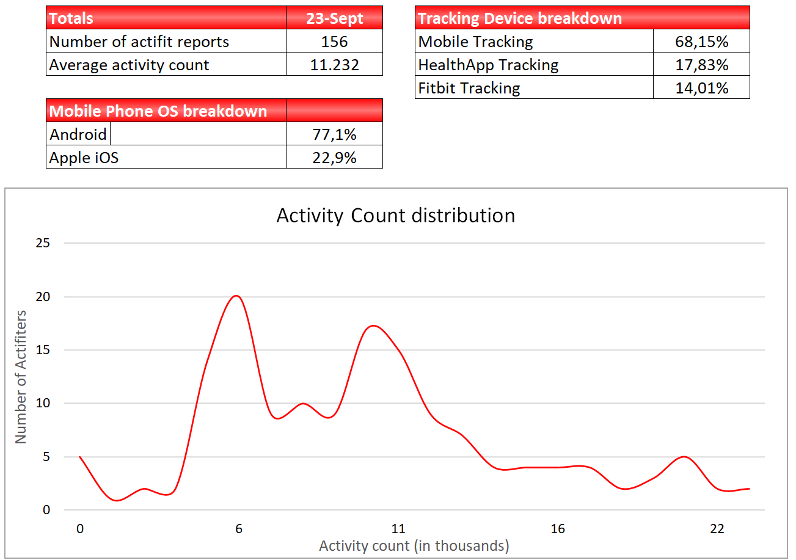Select the Number of Actifiters axis title

point(21,376)
